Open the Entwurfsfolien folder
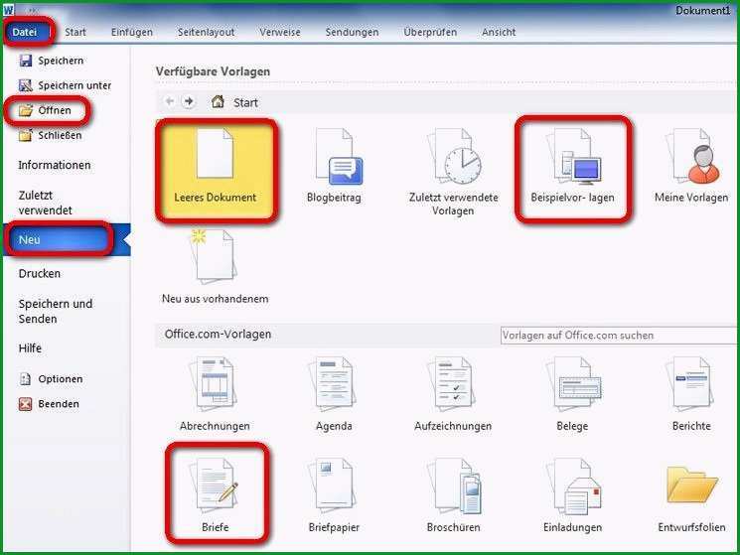 click(691, 495)
